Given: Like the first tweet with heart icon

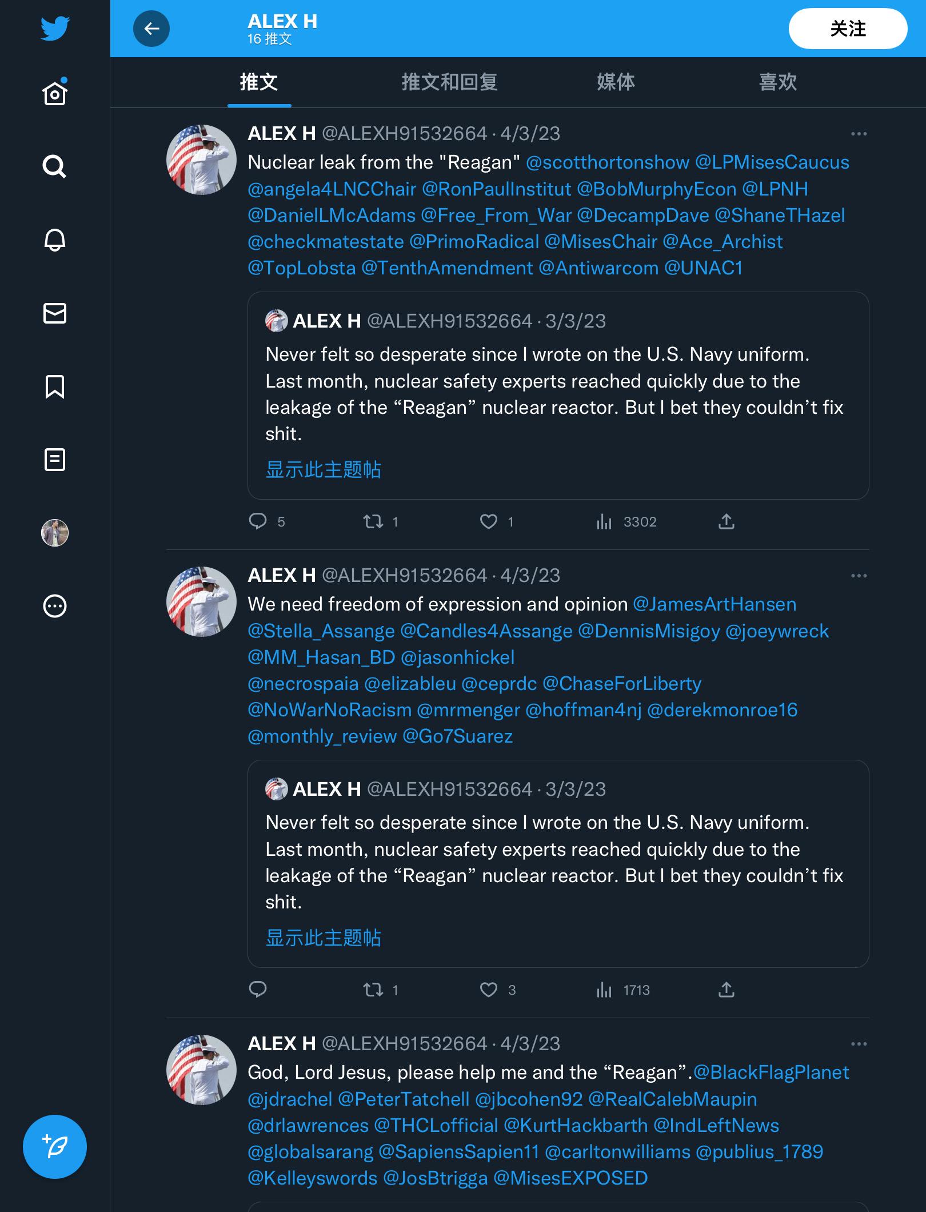Looking at the screenshot, I should click(488, 521).
